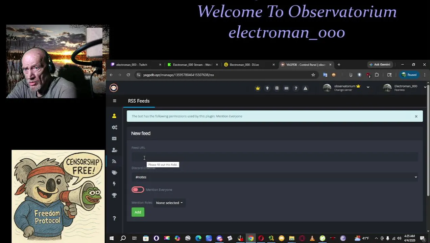Open the trophy sidebar icon

114,195
